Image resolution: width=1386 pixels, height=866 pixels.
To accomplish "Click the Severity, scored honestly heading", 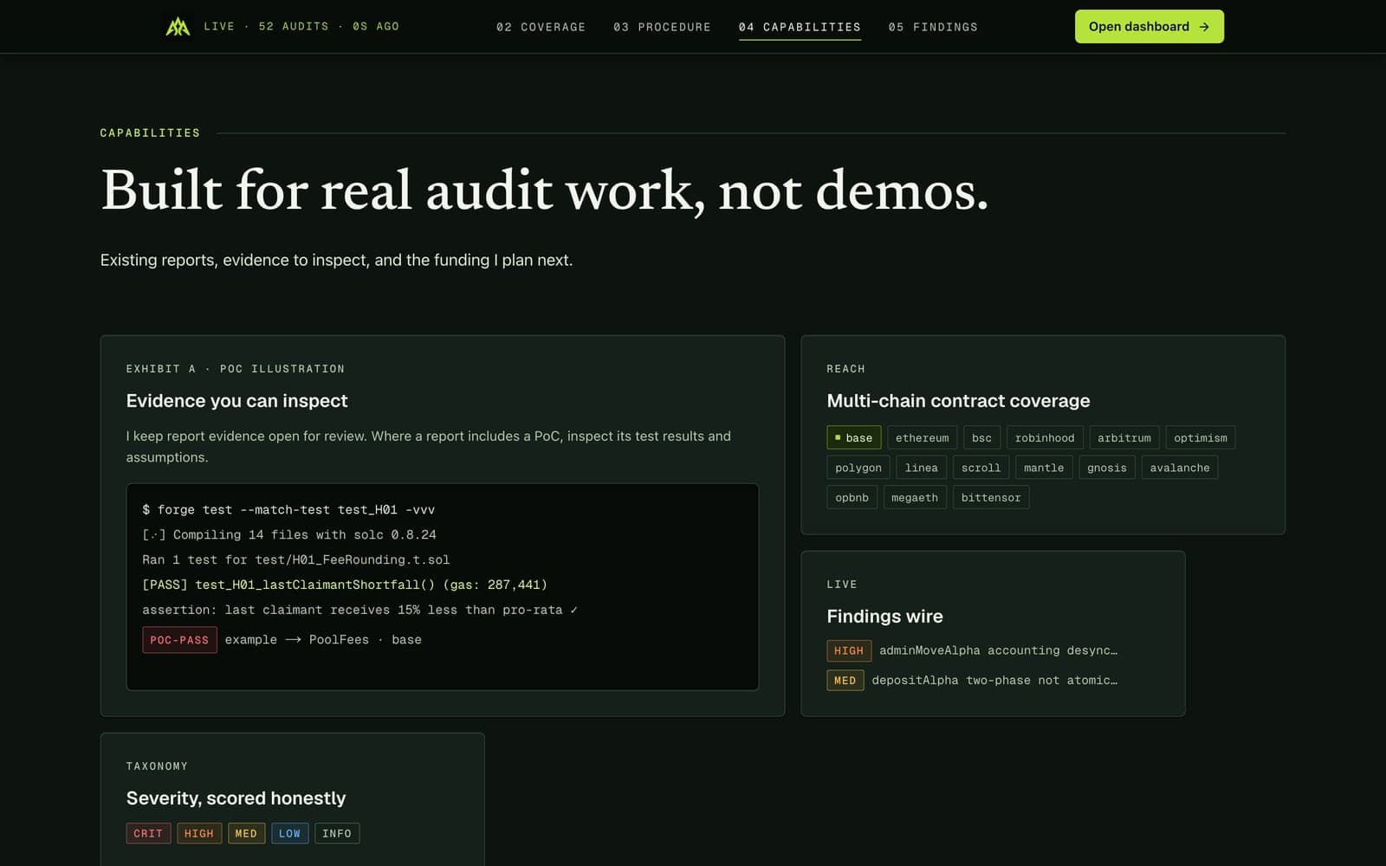I will tap(236, 798).
